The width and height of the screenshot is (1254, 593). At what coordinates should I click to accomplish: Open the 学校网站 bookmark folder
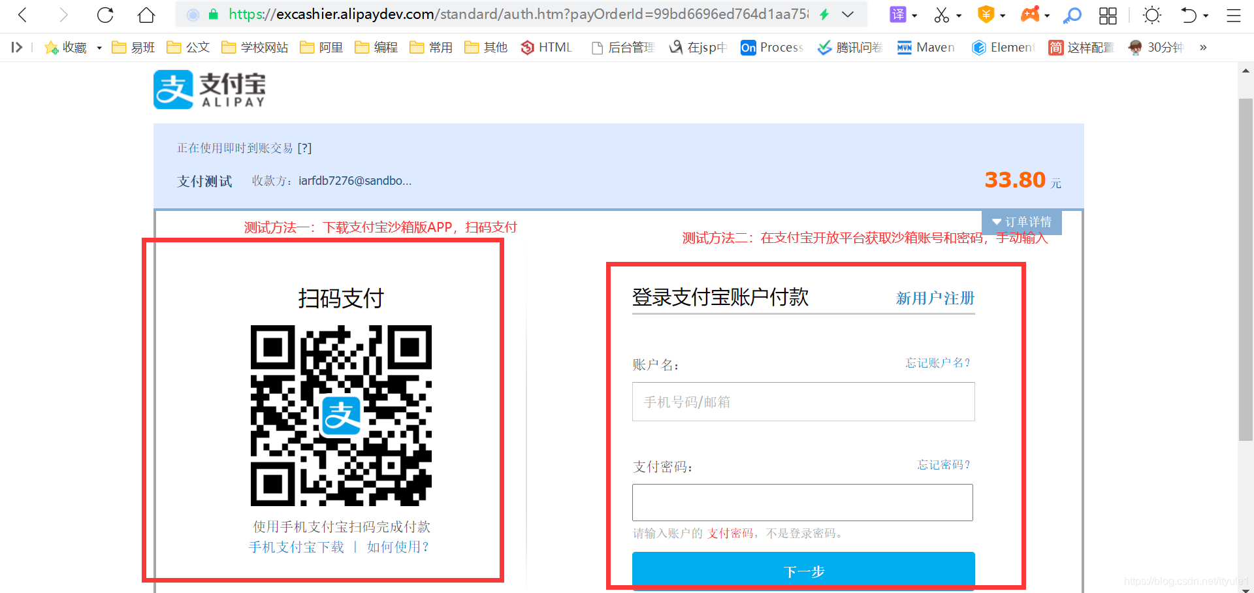[255, 47]
